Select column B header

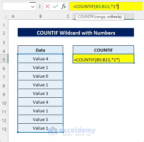pos(40,16)
